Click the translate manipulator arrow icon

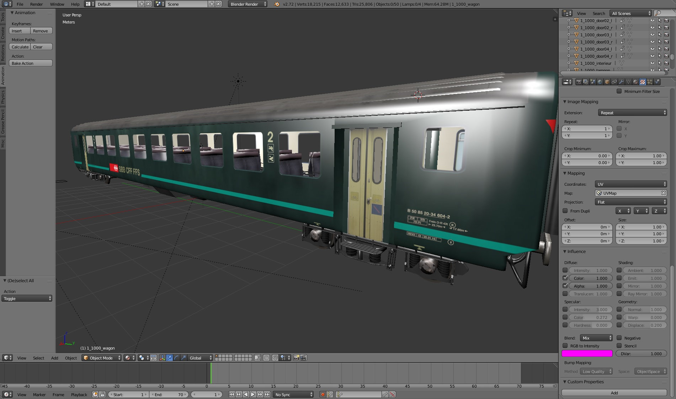(169, 358)
